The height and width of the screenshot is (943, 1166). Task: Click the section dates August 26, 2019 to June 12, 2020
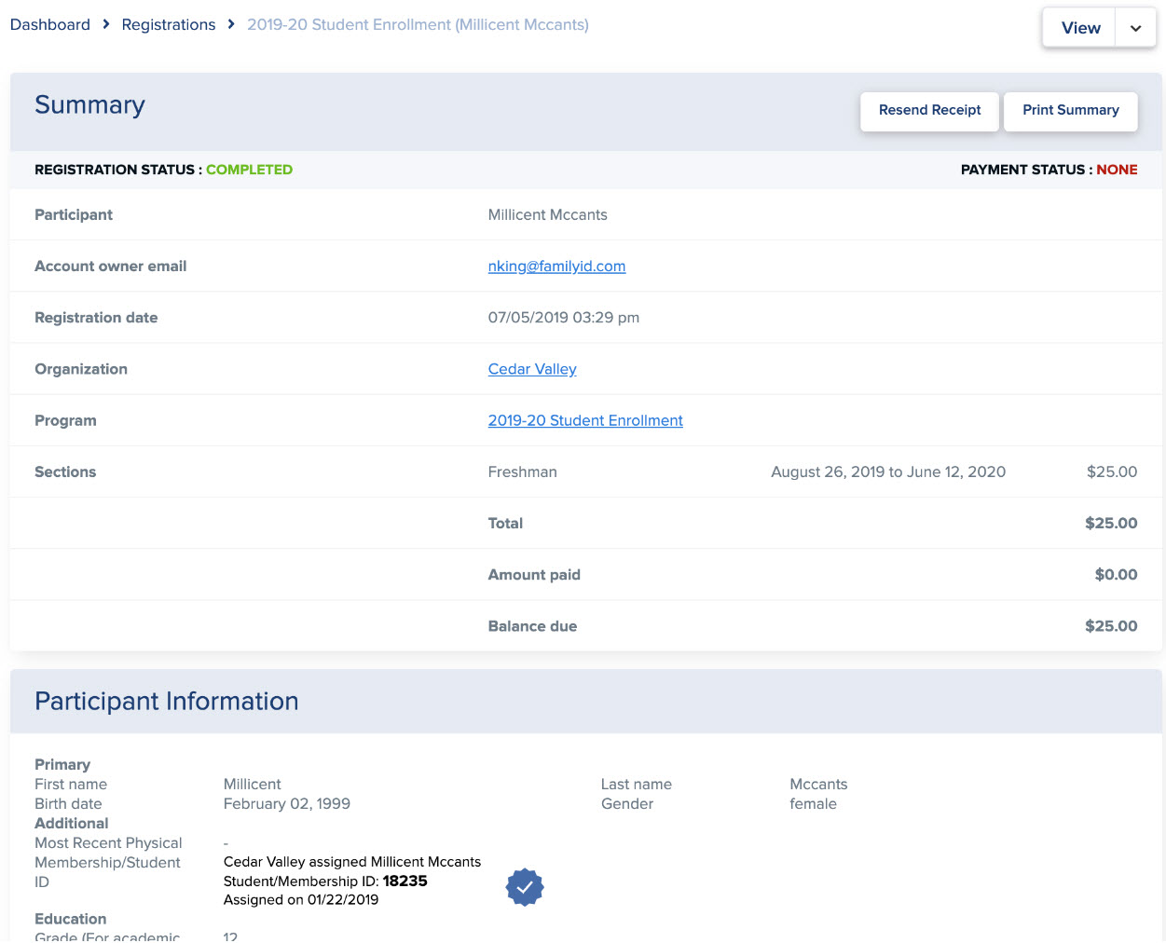coord(888,472)
